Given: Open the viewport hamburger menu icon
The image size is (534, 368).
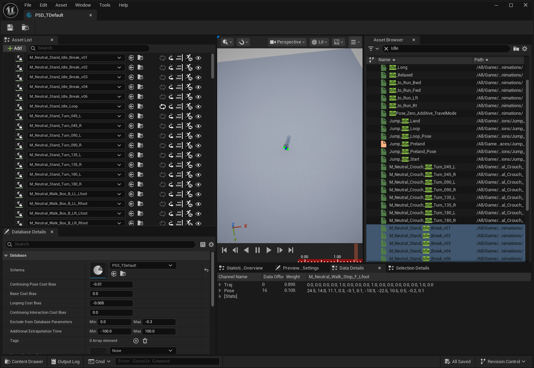Looking at the screenshot, I should [x=354, y=42].
